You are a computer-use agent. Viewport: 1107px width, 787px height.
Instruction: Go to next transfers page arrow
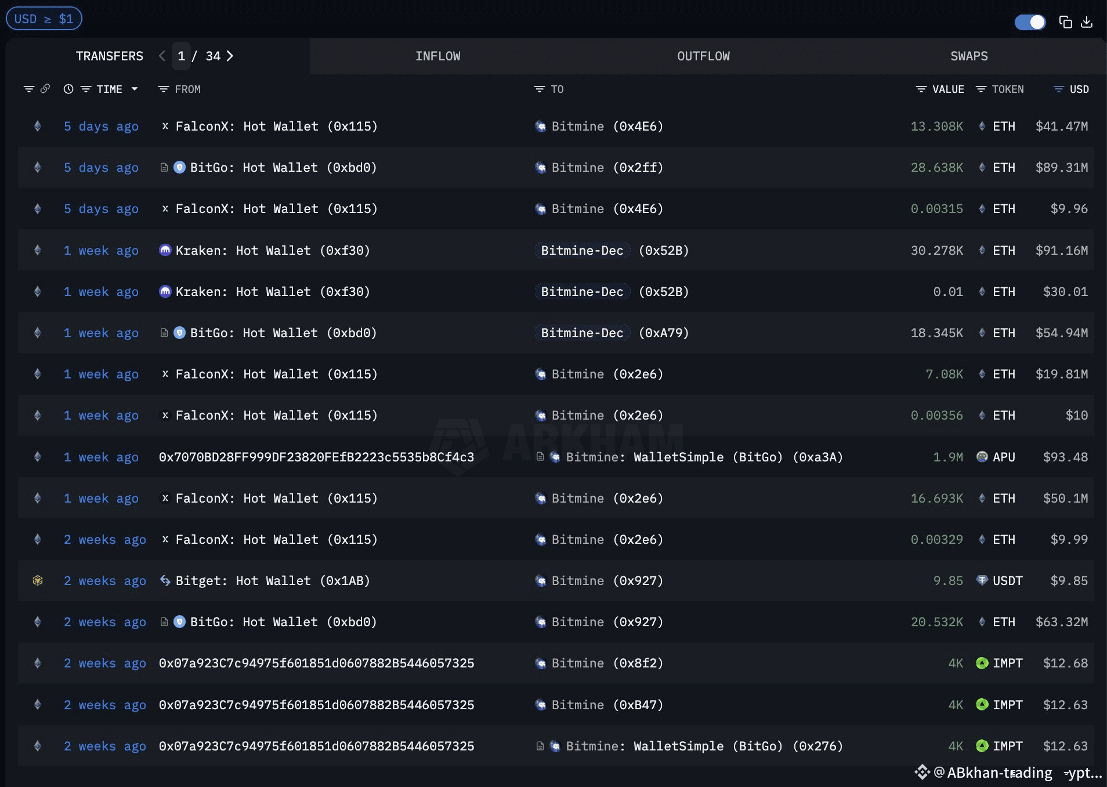(x=230, y=56)
